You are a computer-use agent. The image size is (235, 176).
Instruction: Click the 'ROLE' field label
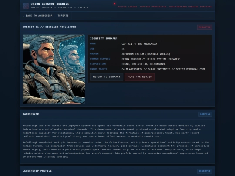click(x=93, y=44)
